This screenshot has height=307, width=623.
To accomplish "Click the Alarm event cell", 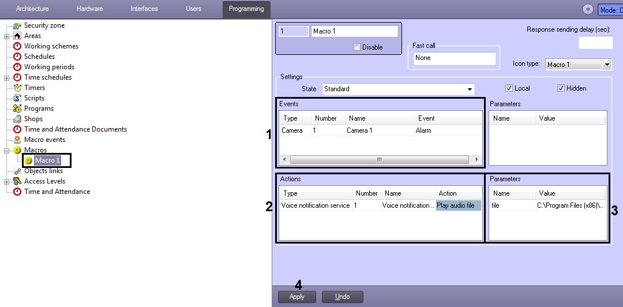I will point(448,130).
